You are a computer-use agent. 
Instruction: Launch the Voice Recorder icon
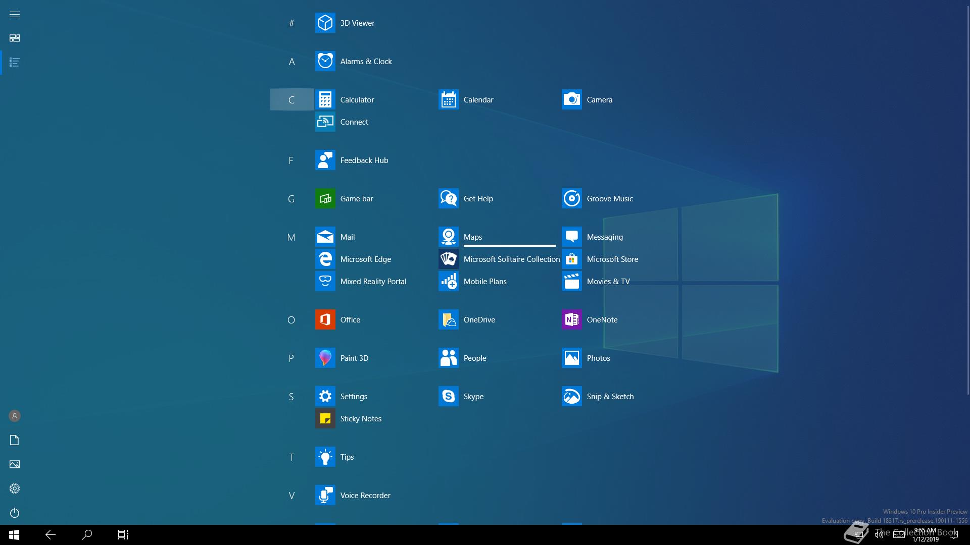tap(325, 495)
